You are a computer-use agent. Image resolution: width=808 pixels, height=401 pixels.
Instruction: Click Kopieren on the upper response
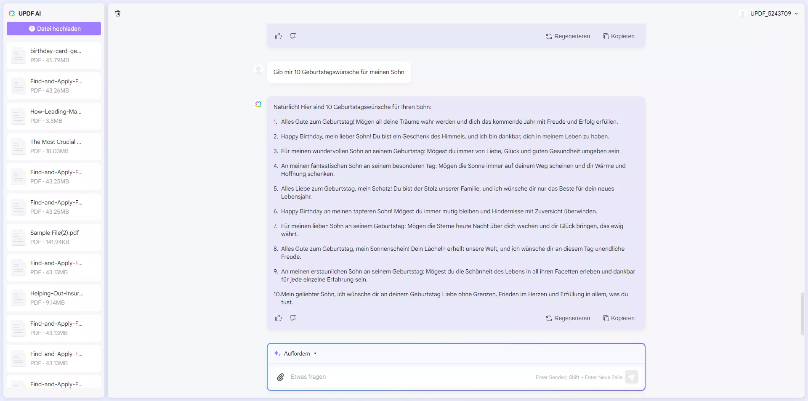(619, 36)
